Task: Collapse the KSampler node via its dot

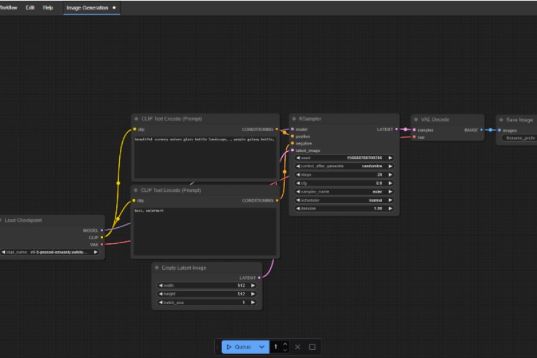Action: [x=294, y=119]
